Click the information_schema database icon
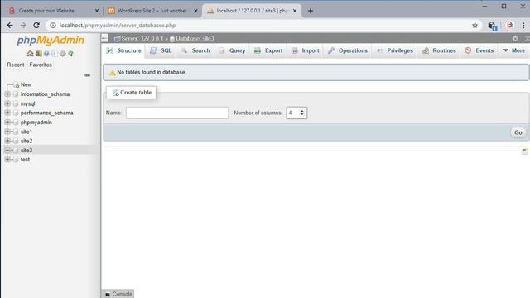This screenshot has width=530, height=298. (16, 94)
